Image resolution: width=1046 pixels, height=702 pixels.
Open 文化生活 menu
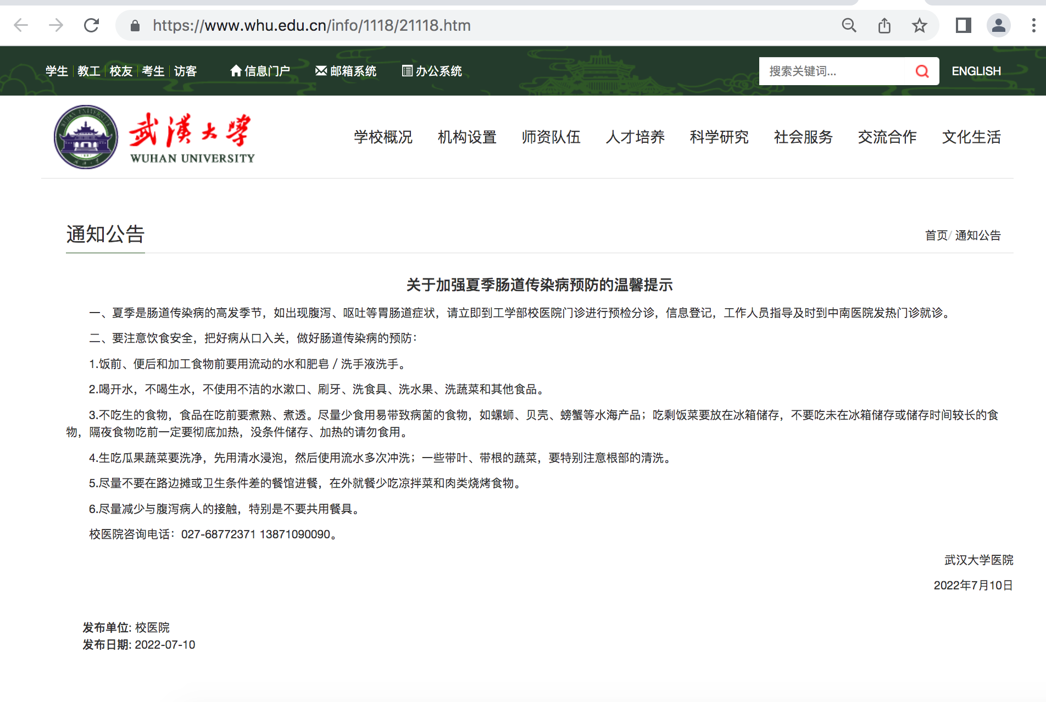pyautogui.click(x=971, y=137)
